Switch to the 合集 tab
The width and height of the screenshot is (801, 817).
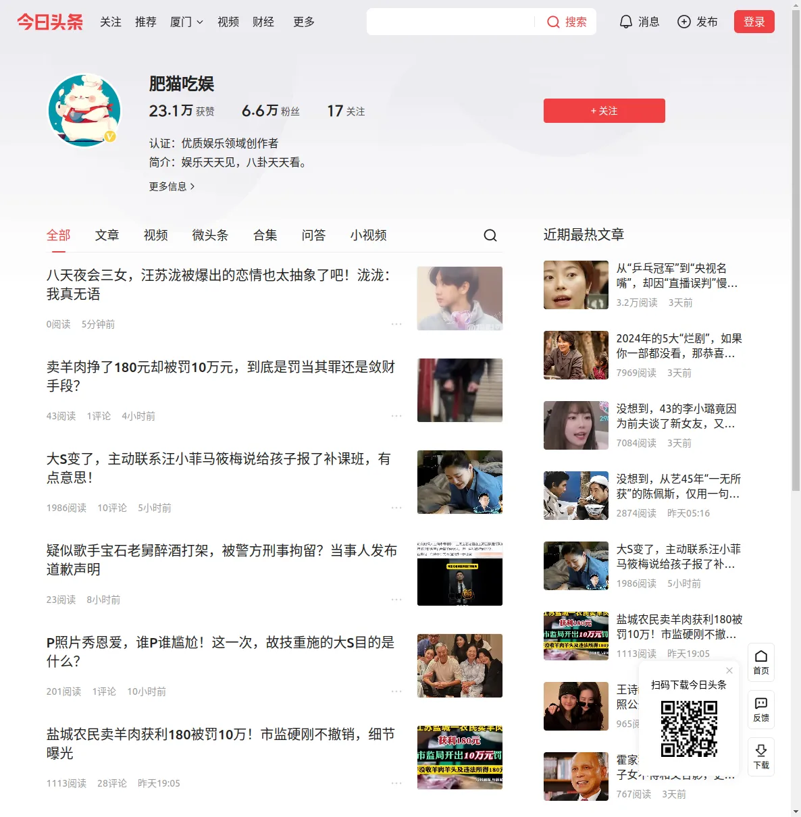pos(265,235)
